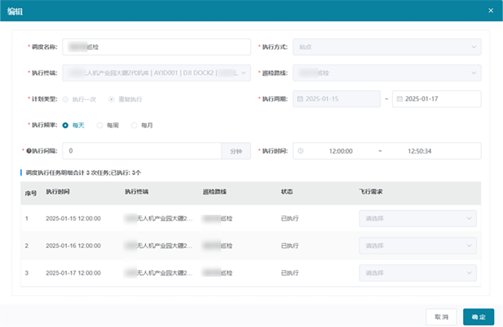Click the calendar icon in end date field

399,99
